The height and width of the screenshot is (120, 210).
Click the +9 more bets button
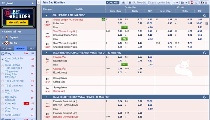[124, 27]
